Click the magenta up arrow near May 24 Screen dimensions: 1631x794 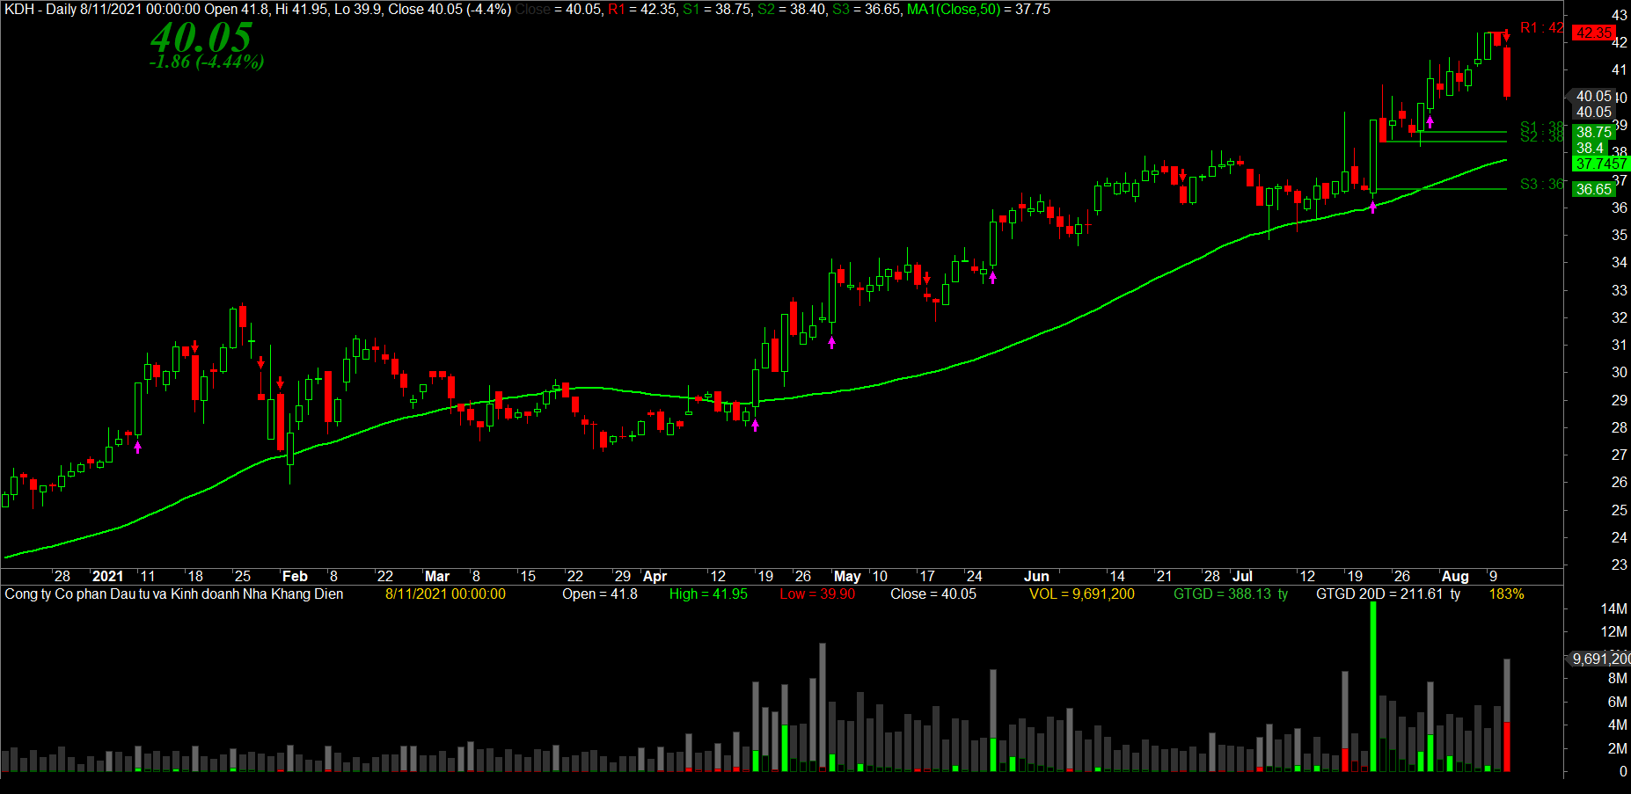(x=993, y=278)
